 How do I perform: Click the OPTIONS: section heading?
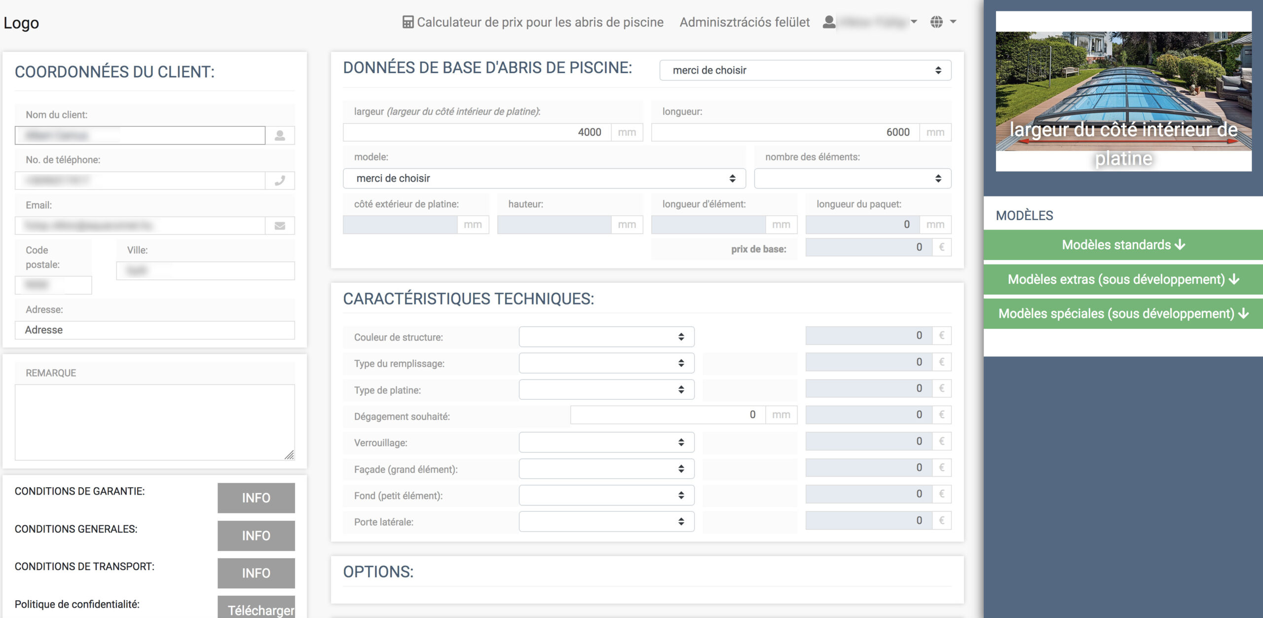point(378,572)
